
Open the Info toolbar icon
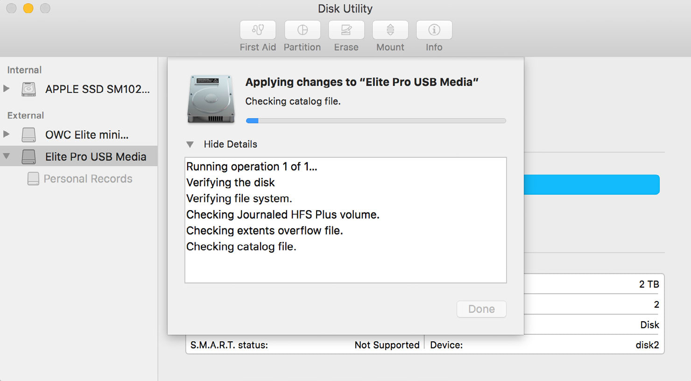tap(434, 30)
